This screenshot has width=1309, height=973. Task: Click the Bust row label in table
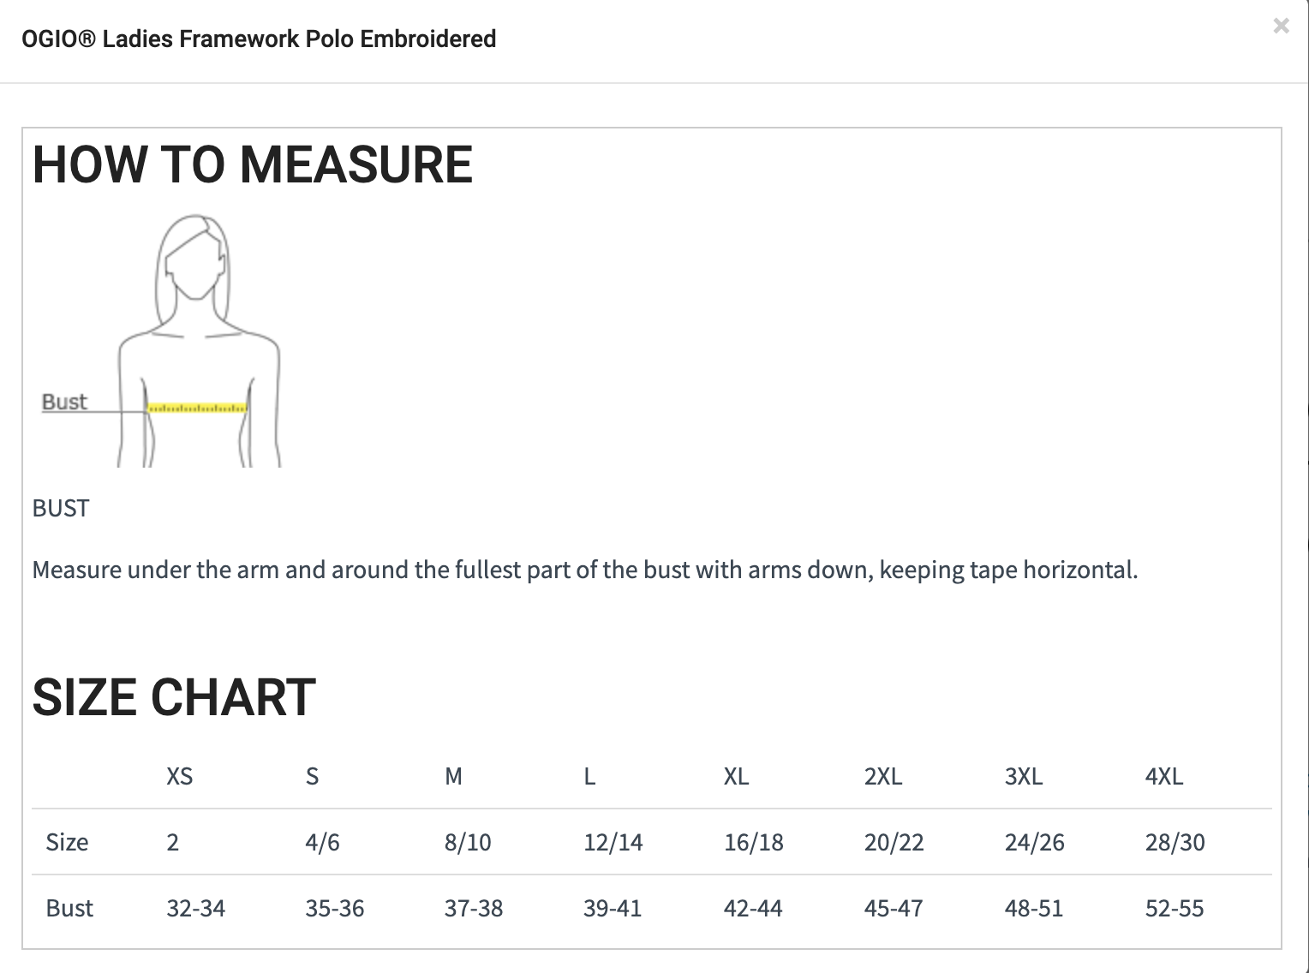69,908
